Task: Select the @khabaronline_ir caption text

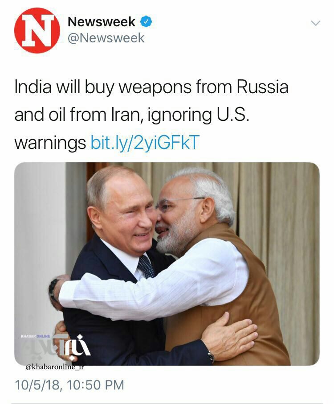Action: point(55,367)
